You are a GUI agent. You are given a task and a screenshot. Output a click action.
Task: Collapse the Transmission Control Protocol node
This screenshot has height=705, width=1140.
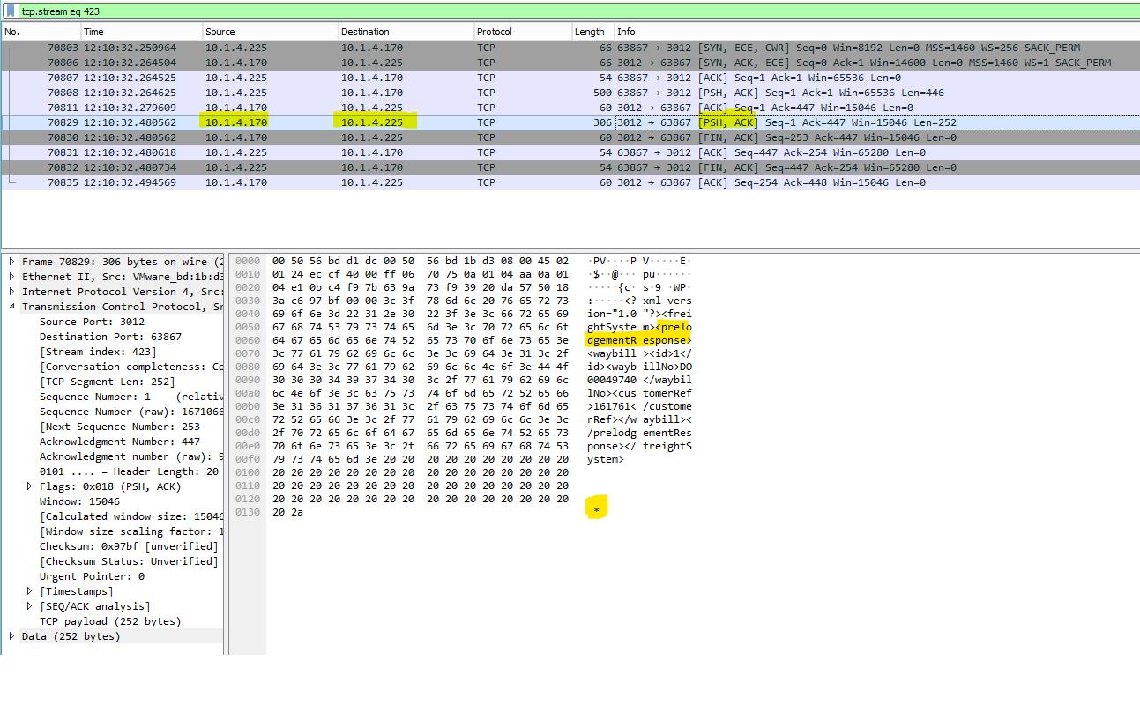pyautogui.click(x=12, y=307)
